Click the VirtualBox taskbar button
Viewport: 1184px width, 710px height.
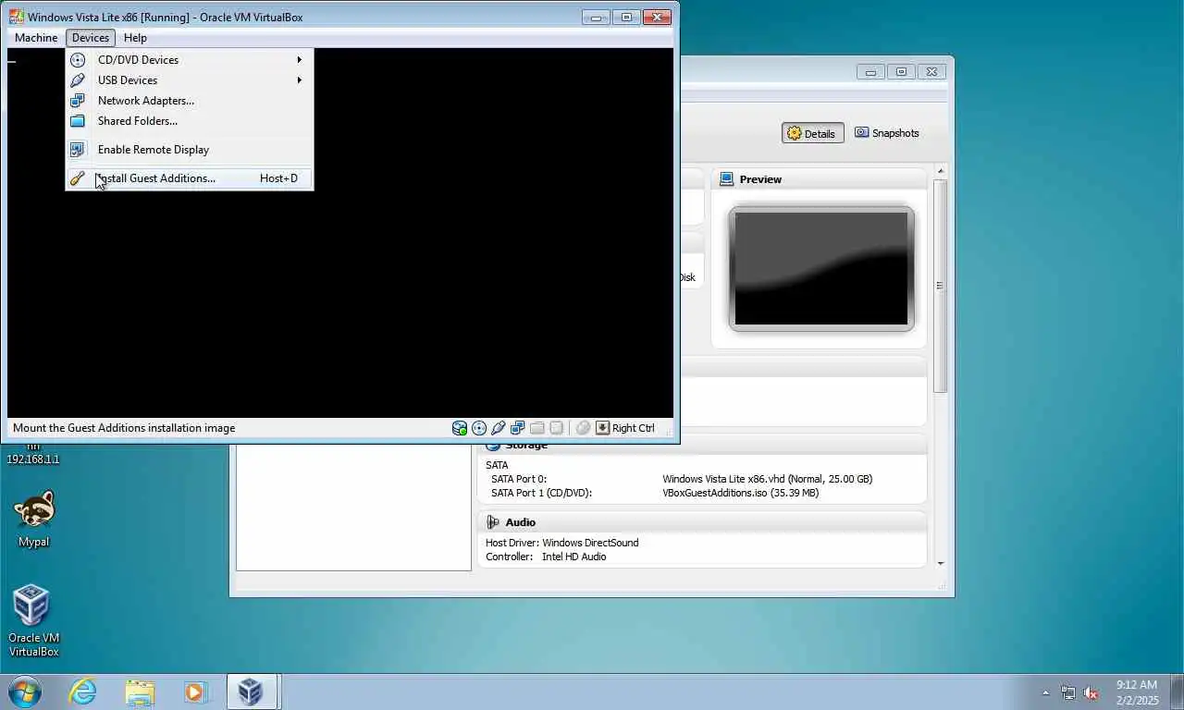(x=253, y=692)
